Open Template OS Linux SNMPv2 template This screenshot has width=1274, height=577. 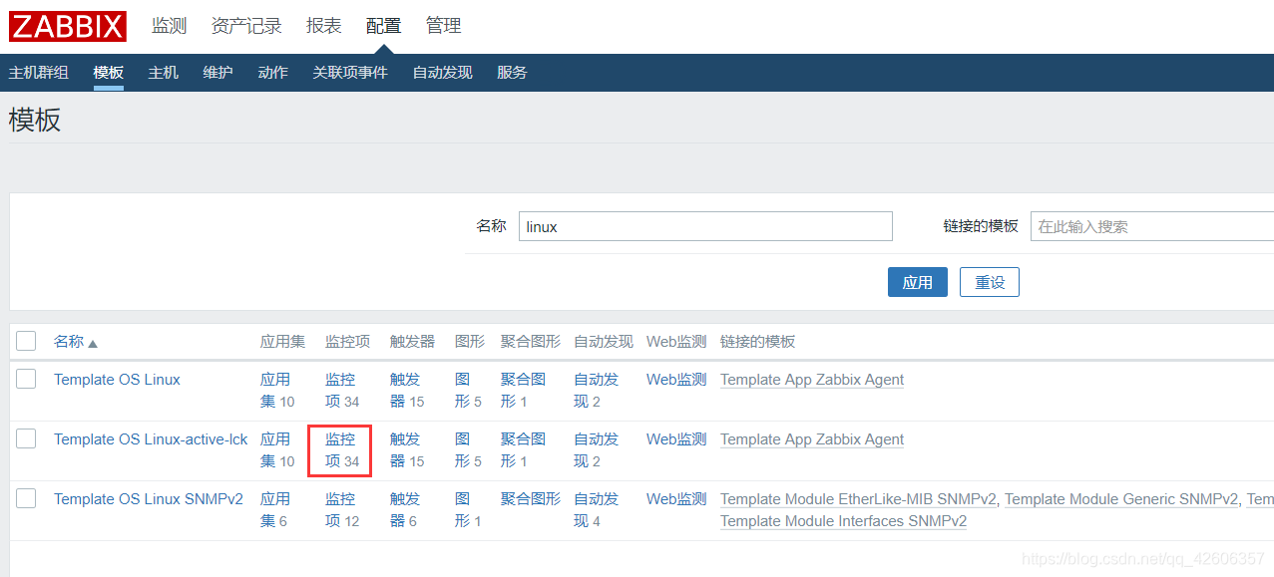click(x=149, y=499)
